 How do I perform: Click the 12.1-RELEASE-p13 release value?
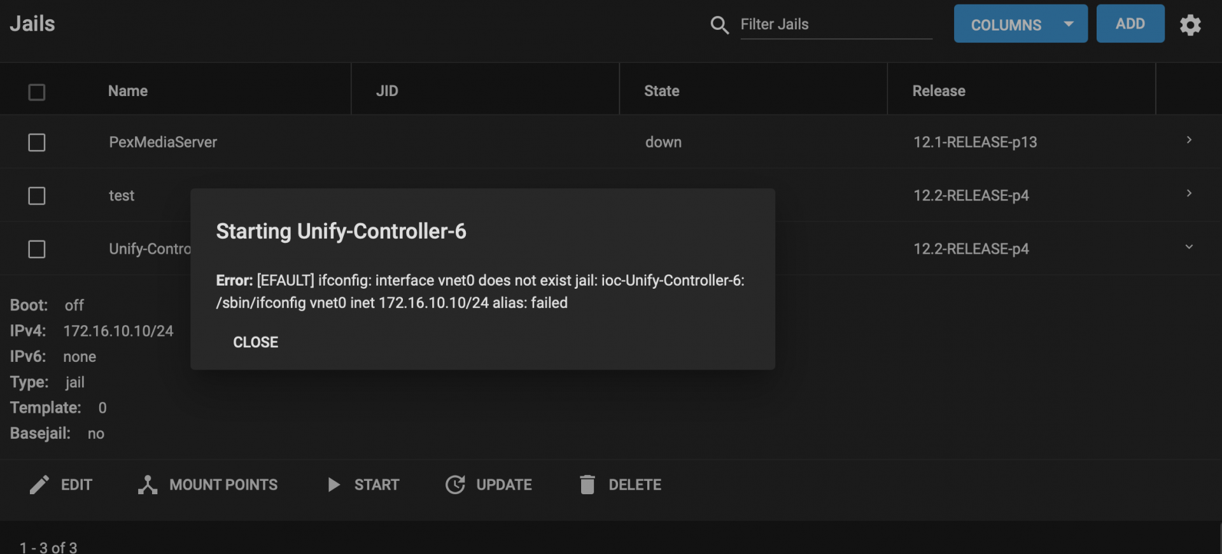click(975, 142)
